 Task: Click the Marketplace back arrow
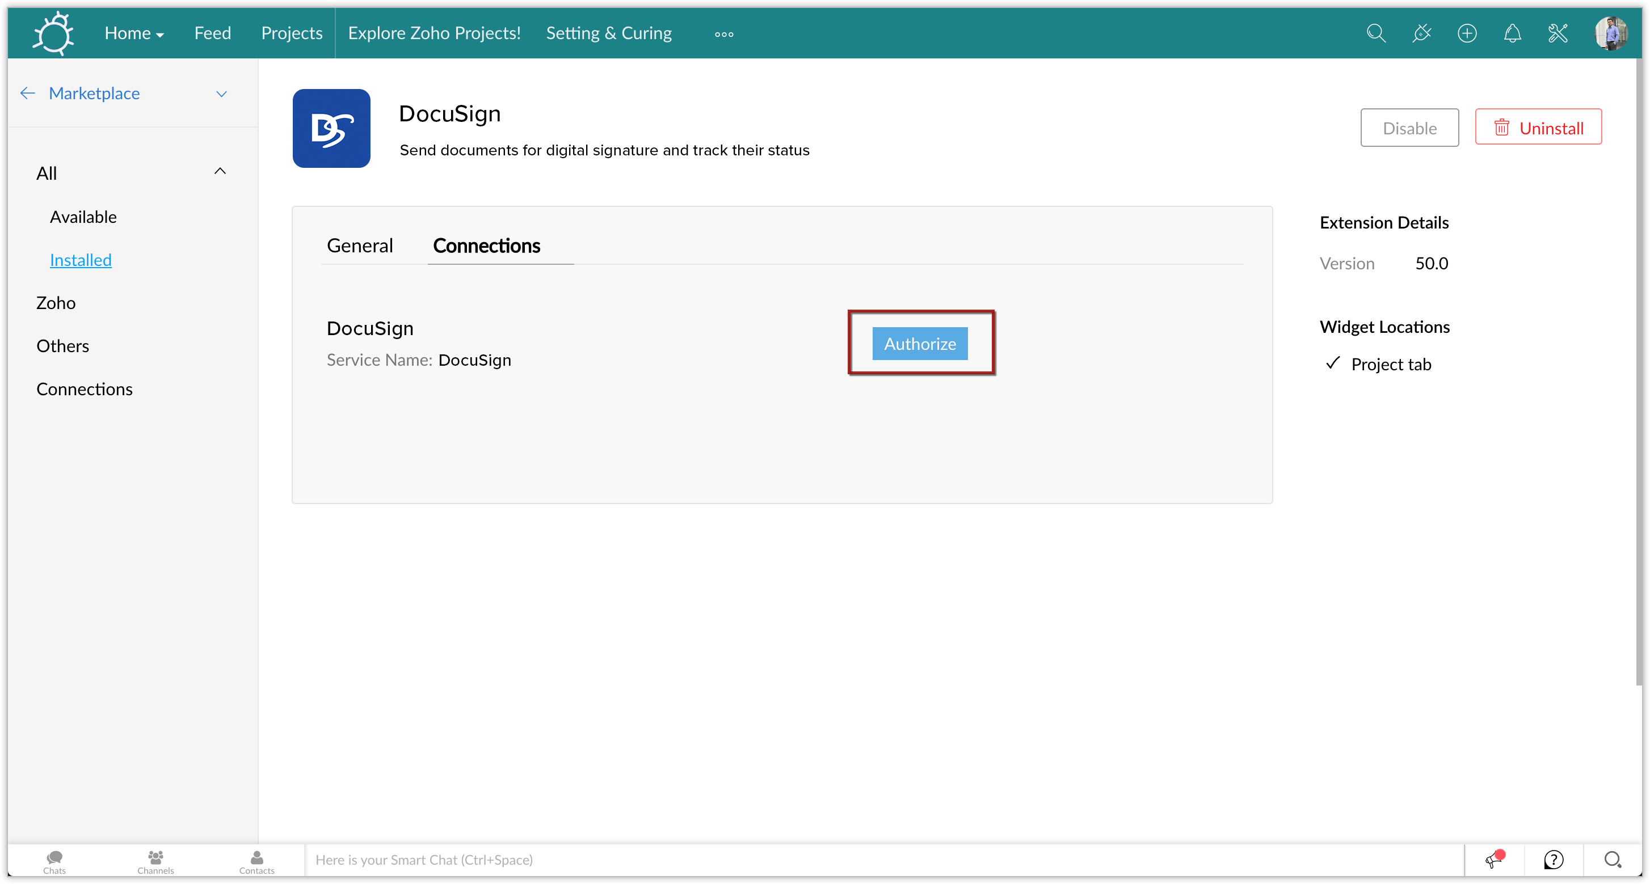tap(28, 94)
